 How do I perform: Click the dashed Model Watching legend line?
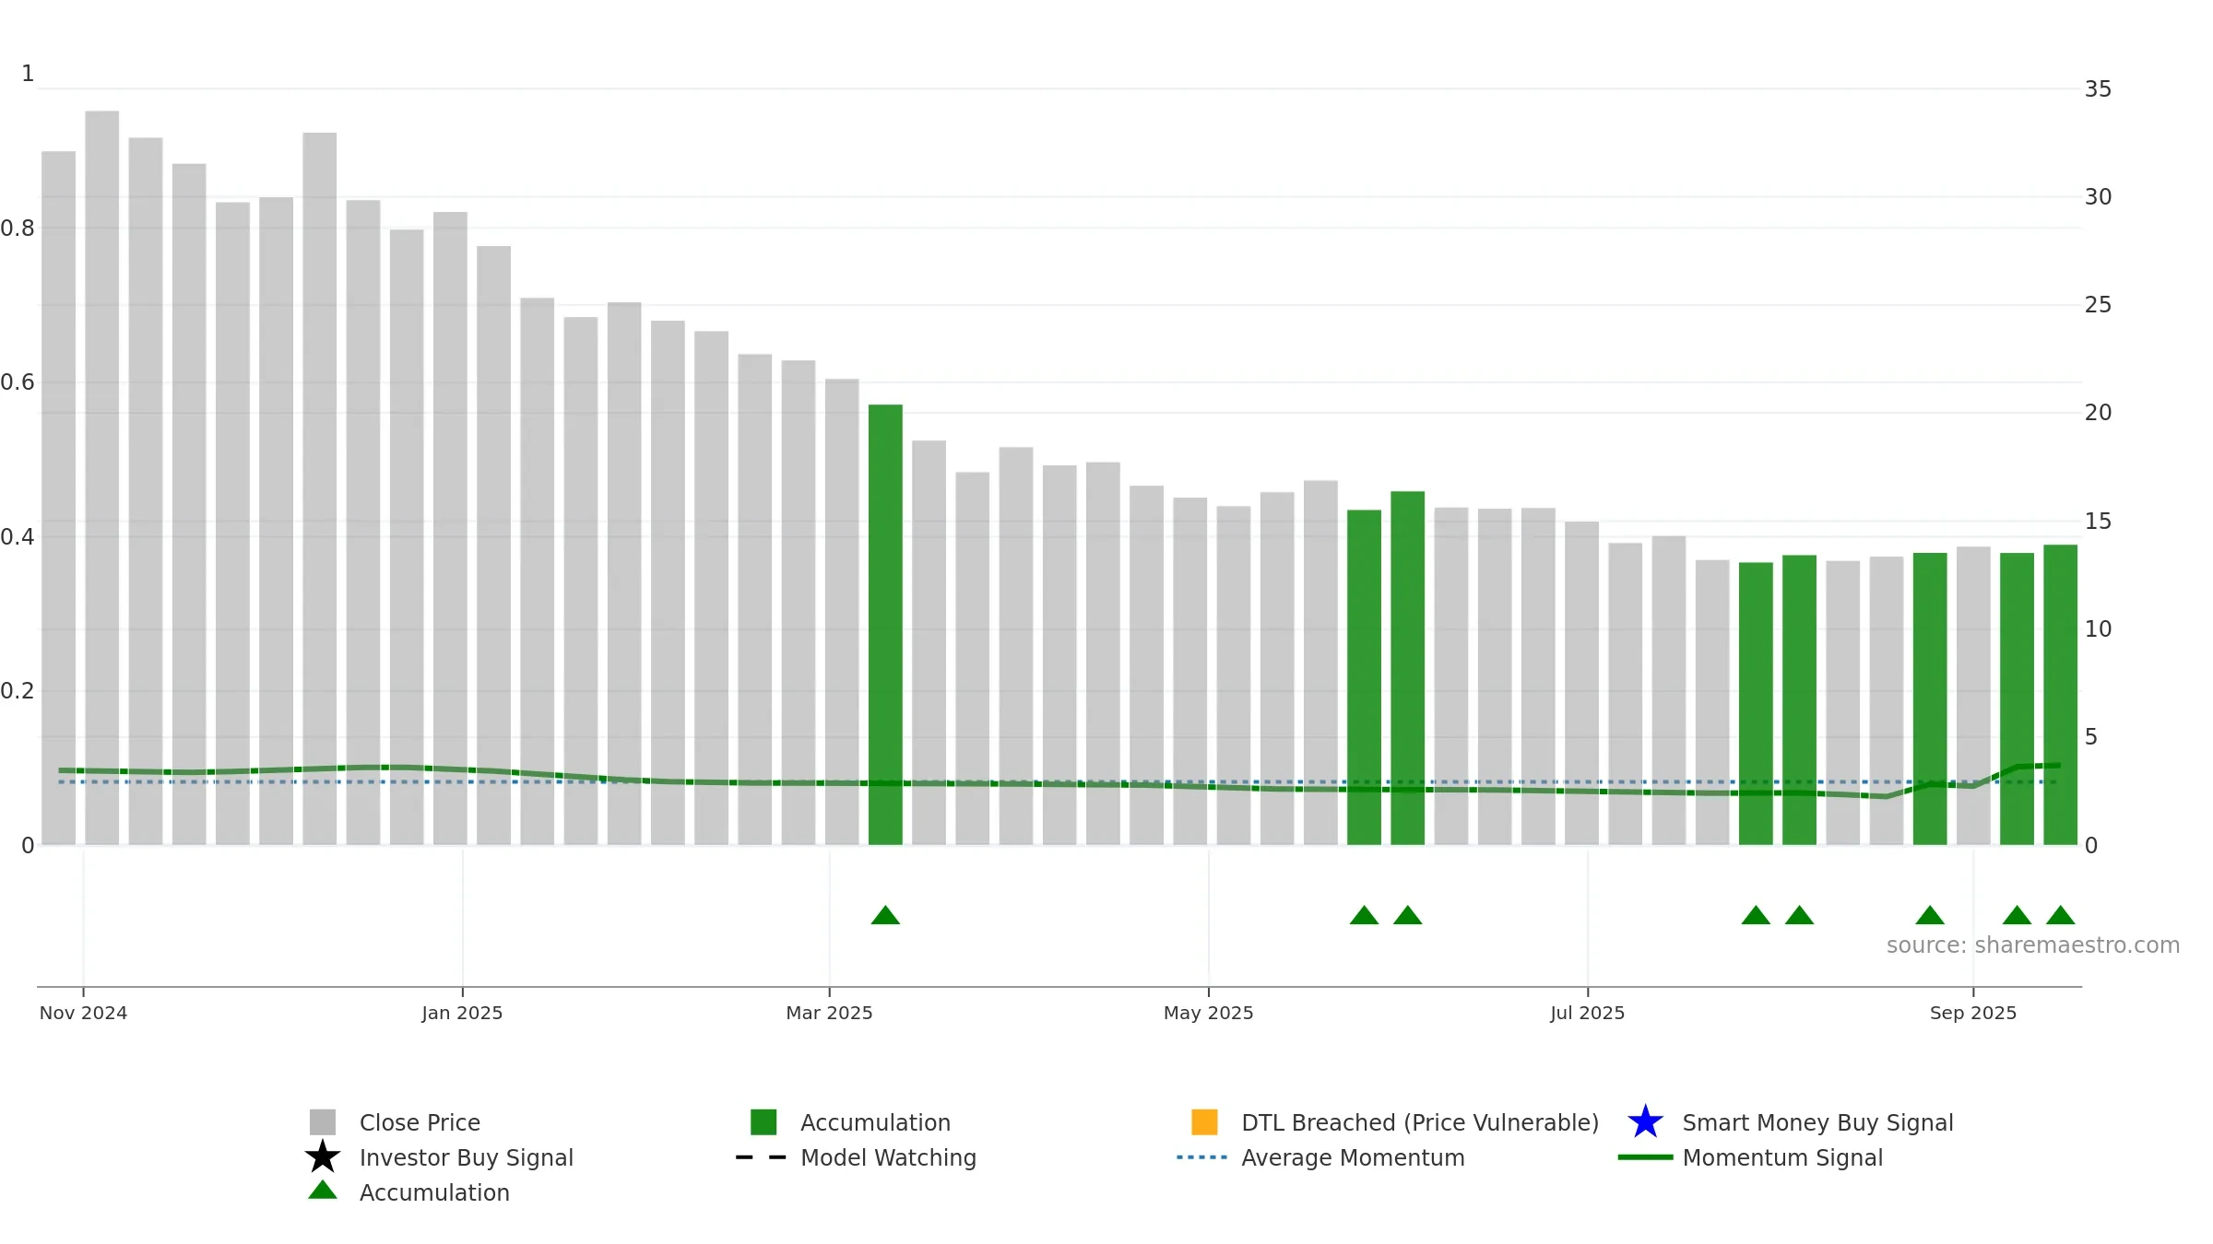pos(761,1157)
